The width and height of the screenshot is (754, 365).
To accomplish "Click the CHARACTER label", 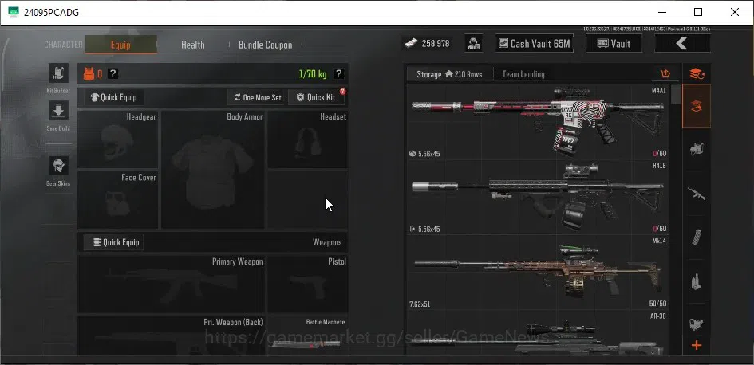I will (64, 45).
